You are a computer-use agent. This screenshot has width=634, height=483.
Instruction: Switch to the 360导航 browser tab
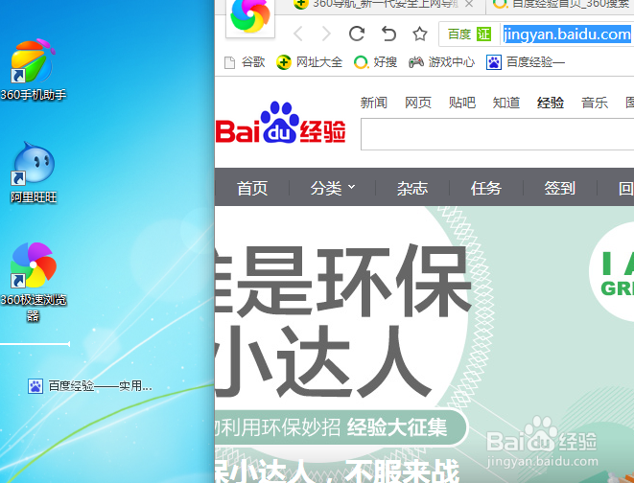coord(378,4)
